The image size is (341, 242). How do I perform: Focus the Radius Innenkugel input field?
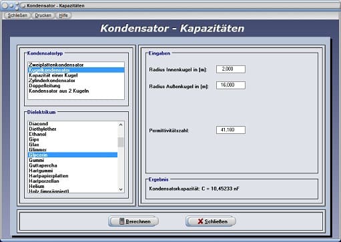(231, 69)
